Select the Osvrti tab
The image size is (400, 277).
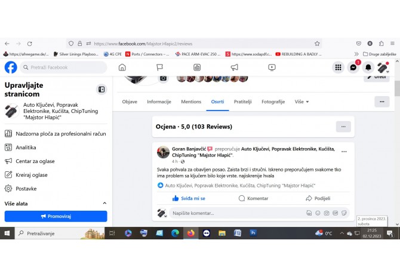[217, 101]
